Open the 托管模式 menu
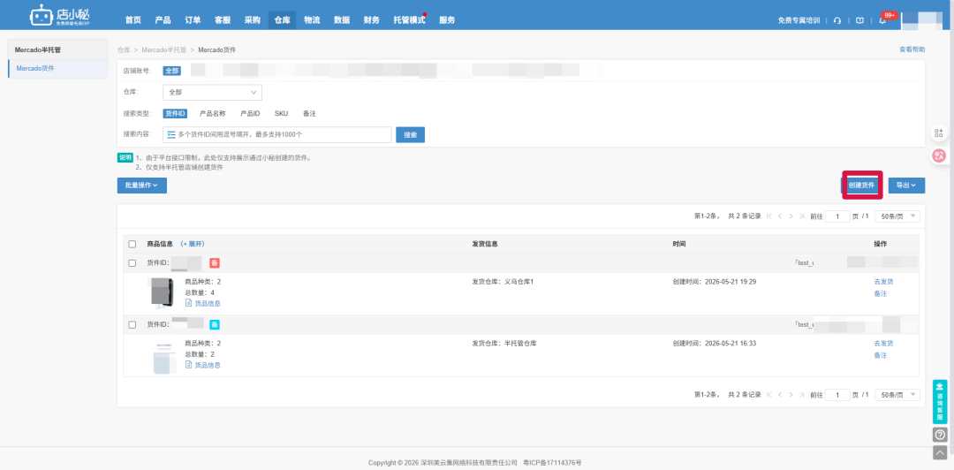The width and height of the screenshot is (954, 470). (x=409, y=20)
